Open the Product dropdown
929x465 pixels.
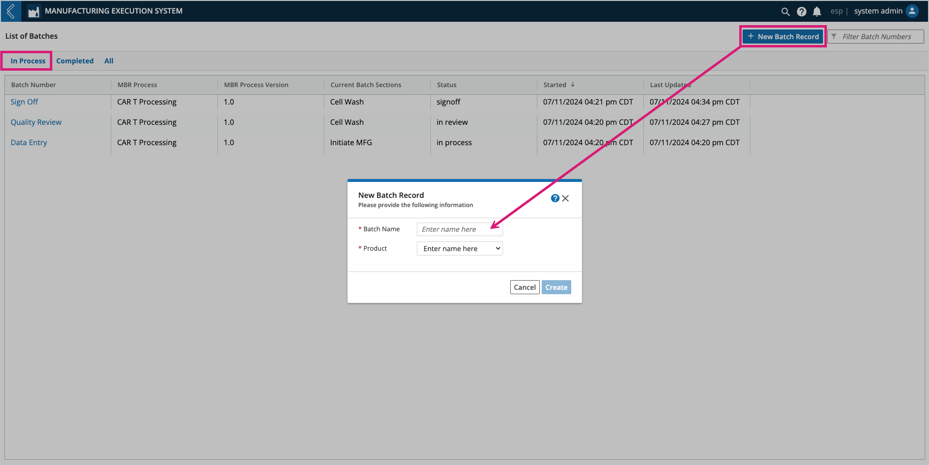459,249
